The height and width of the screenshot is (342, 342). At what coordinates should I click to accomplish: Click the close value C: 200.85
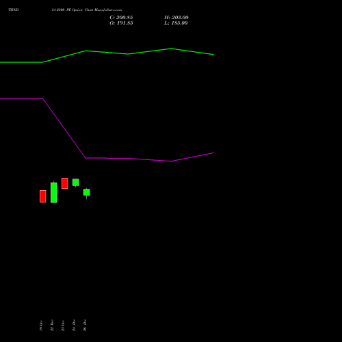(x=121, y=18)
